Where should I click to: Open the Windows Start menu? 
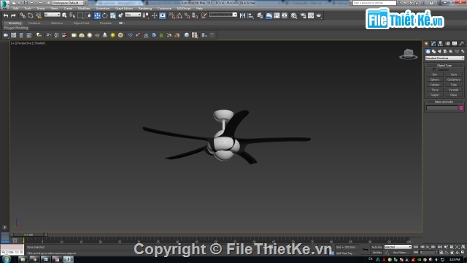click(6, 259)
